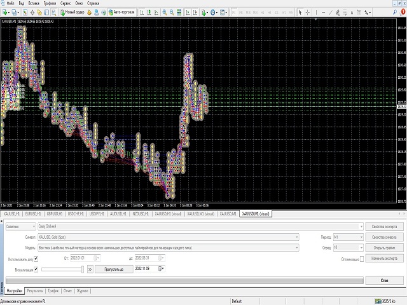
Task: Open the Profiles toolbar icon
Action: click(x=14, y=12)
